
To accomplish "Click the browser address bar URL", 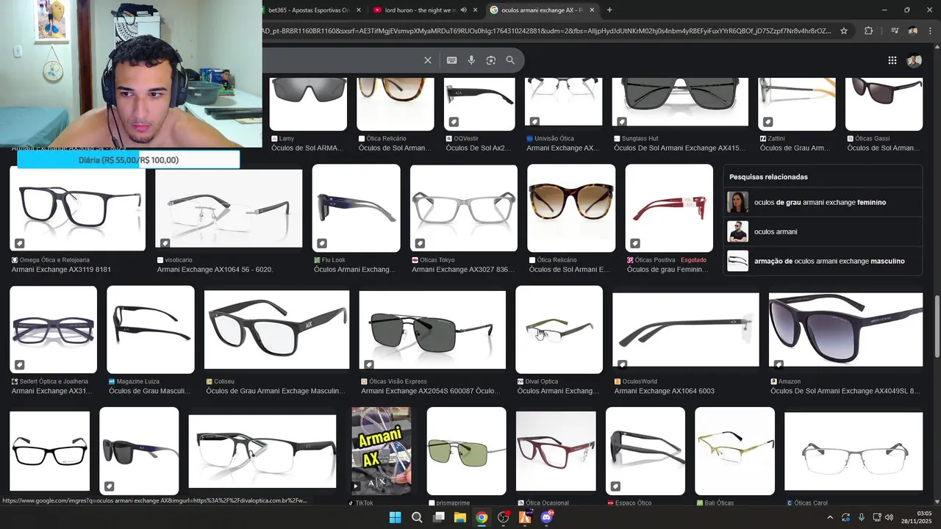I will click(x=547, y=31).
